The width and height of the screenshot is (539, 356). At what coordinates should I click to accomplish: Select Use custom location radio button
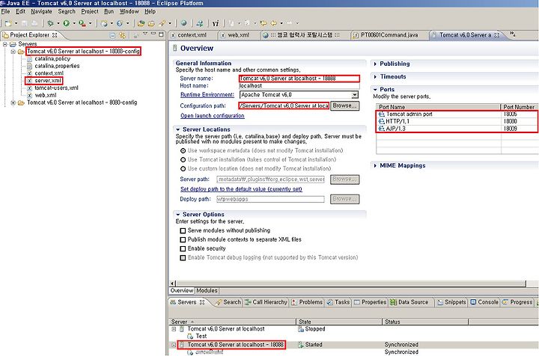pos(183,168)
